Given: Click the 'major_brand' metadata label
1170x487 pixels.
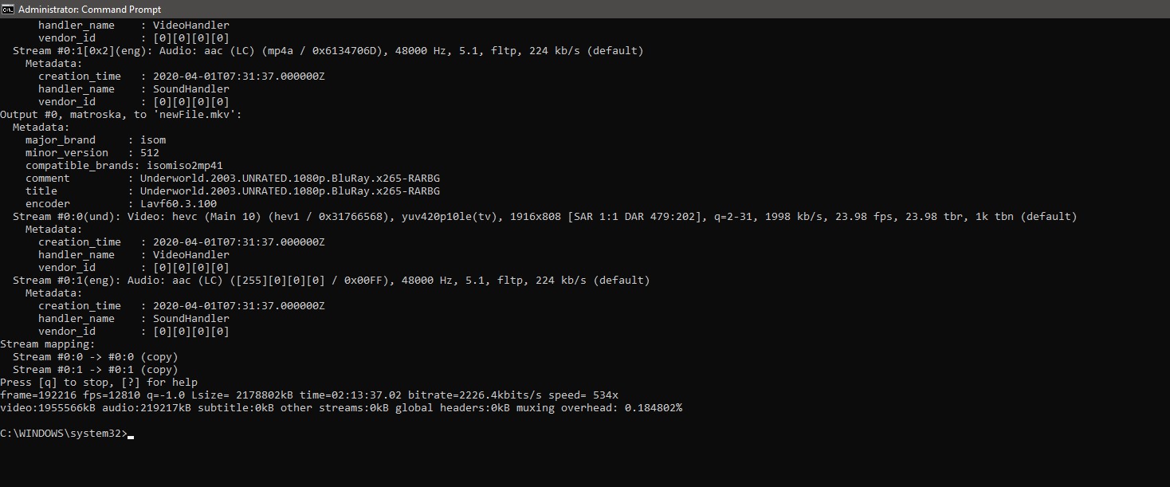Looking at the screenshot, I should (61, 140).
